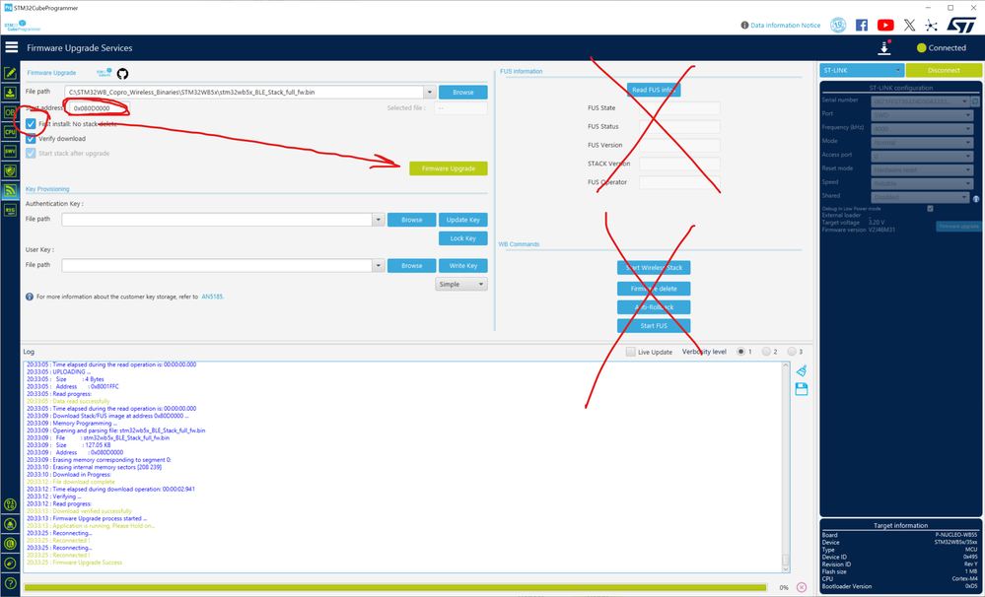The width and height of the screenshot is (985, 597).
Task: Open the OB option bytes sidebar icon
Action: coord(10,112)
